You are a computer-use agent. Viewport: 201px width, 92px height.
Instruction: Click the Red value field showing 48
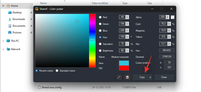(x=122, y=17)
